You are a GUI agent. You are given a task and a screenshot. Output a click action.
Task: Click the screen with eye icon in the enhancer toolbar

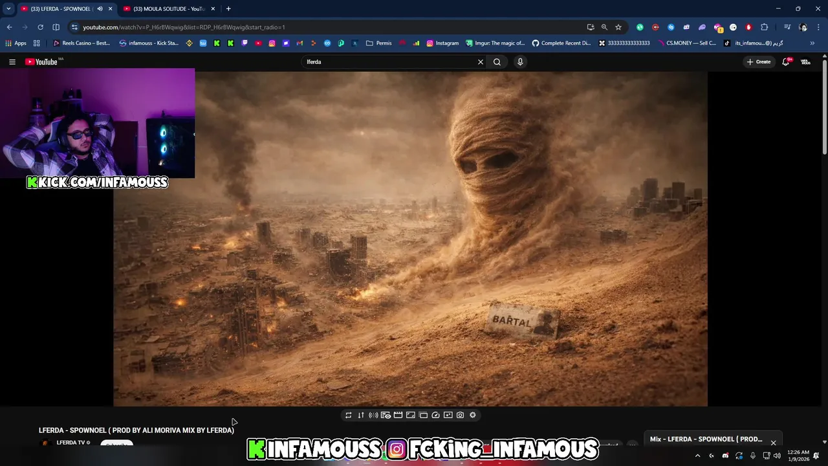tap(386, 415)
